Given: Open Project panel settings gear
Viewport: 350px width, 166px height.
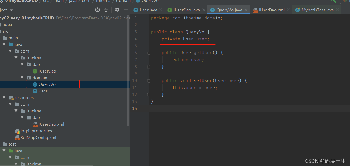Looking at the screenshot, I should (117, 10).
